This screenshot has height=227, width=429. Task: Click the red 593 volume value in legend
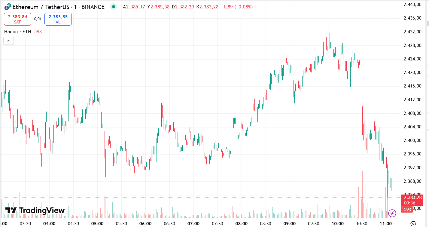click(38, 31)
